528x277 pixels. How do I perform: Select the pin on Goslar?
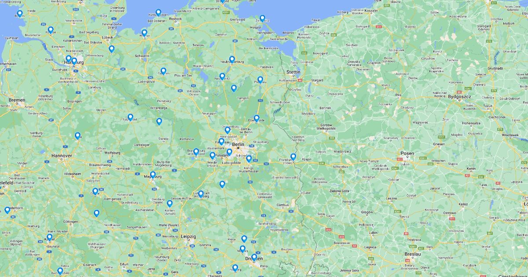click(95, 191)
